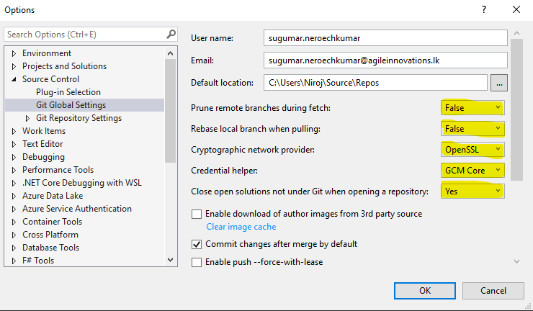533x311 pixels.
Task: Toggle Commit changes after merge by default
Action: [x=197, y=244]
